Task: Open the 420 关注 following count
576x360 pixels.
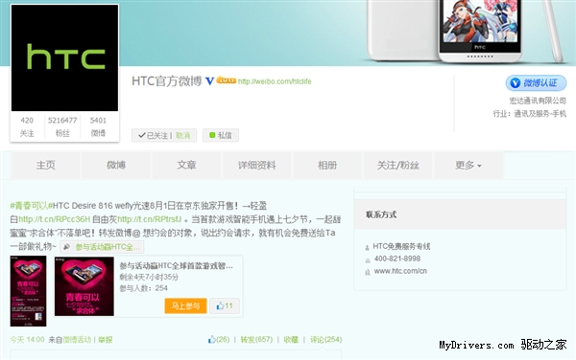Action: tap(27, 126)
